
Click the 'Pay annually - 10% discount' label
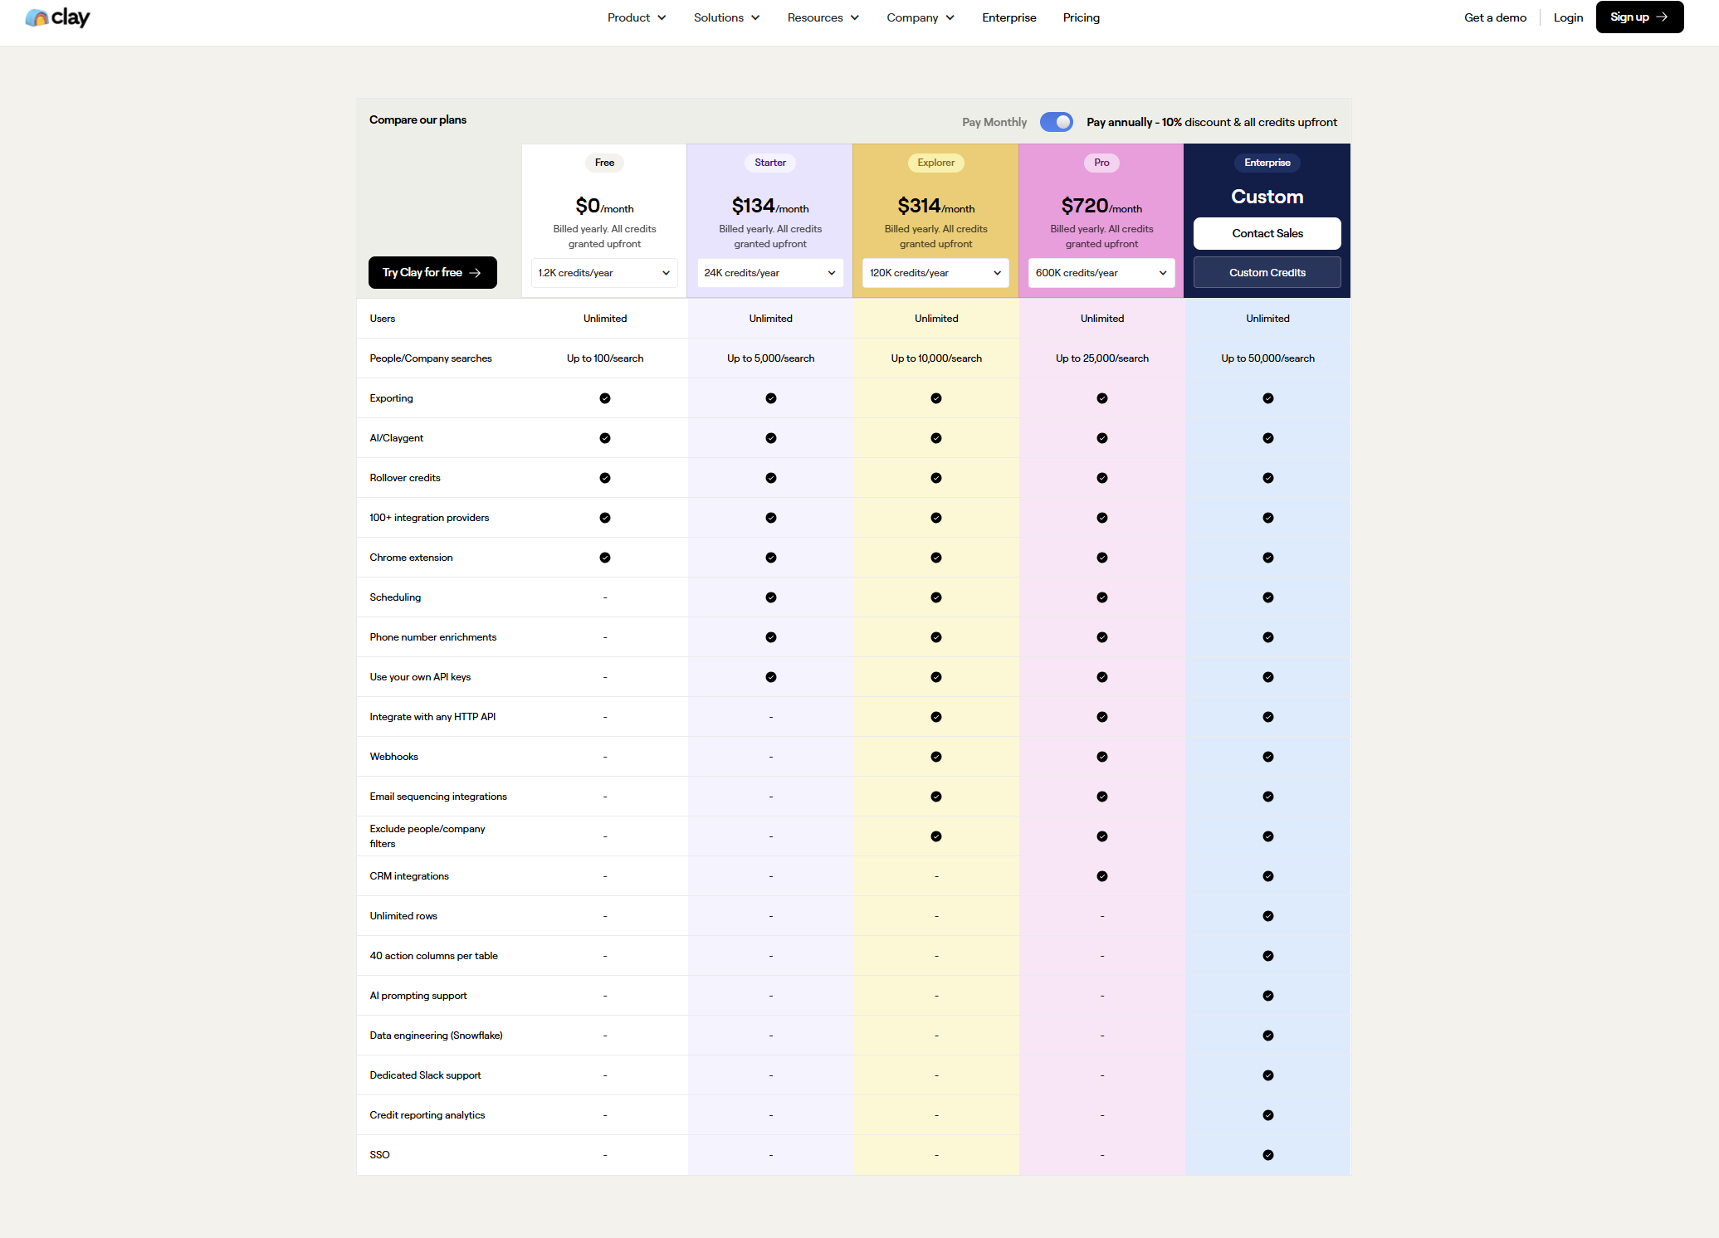tap(1211, 122)
